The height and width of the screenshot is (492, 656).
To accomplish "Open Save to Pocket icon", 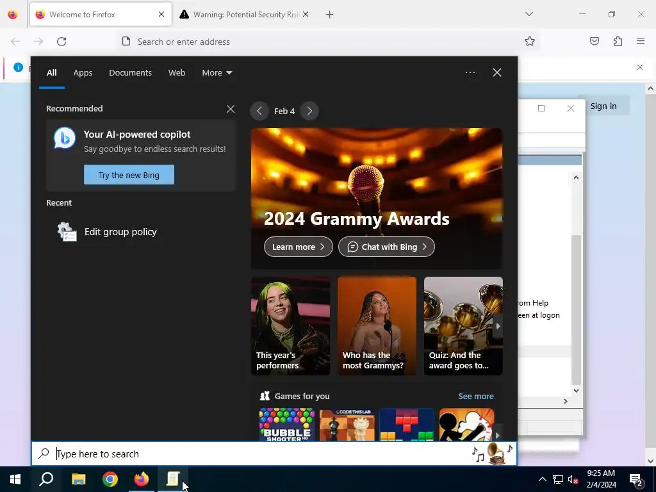I will click(x=594, y=41).
